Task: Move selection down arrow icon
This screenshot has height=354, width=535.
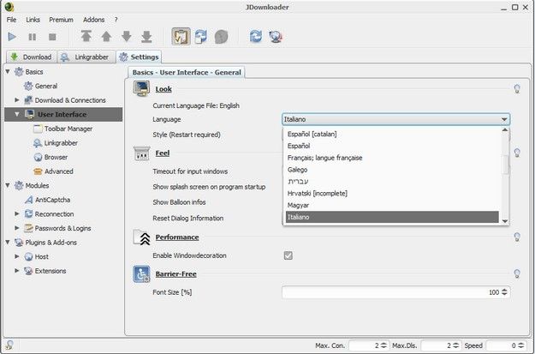Action: pyautogui.click(x=127, y=36)
